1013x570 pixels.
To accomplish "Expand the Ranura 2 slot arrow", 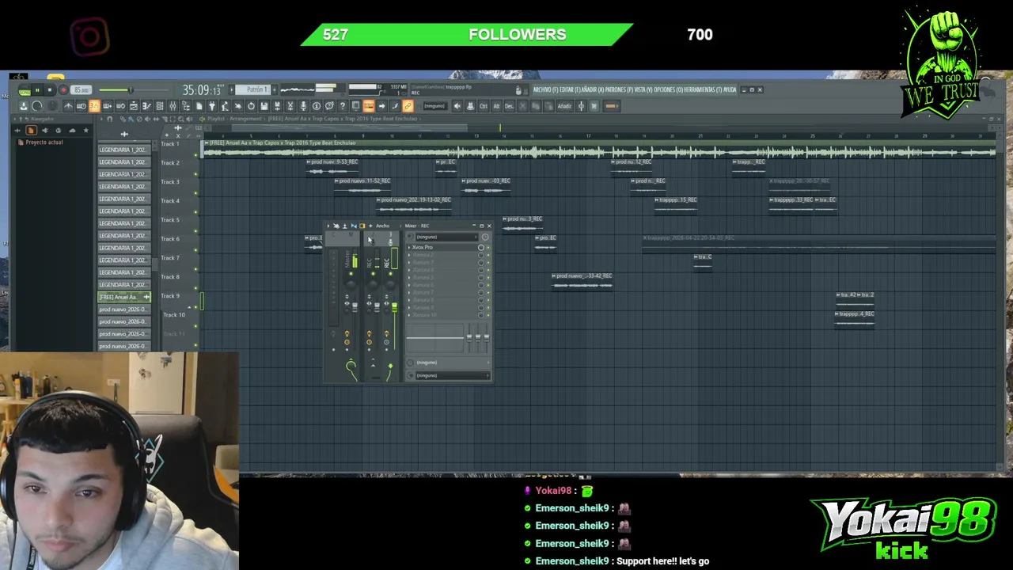I will 409,255.
